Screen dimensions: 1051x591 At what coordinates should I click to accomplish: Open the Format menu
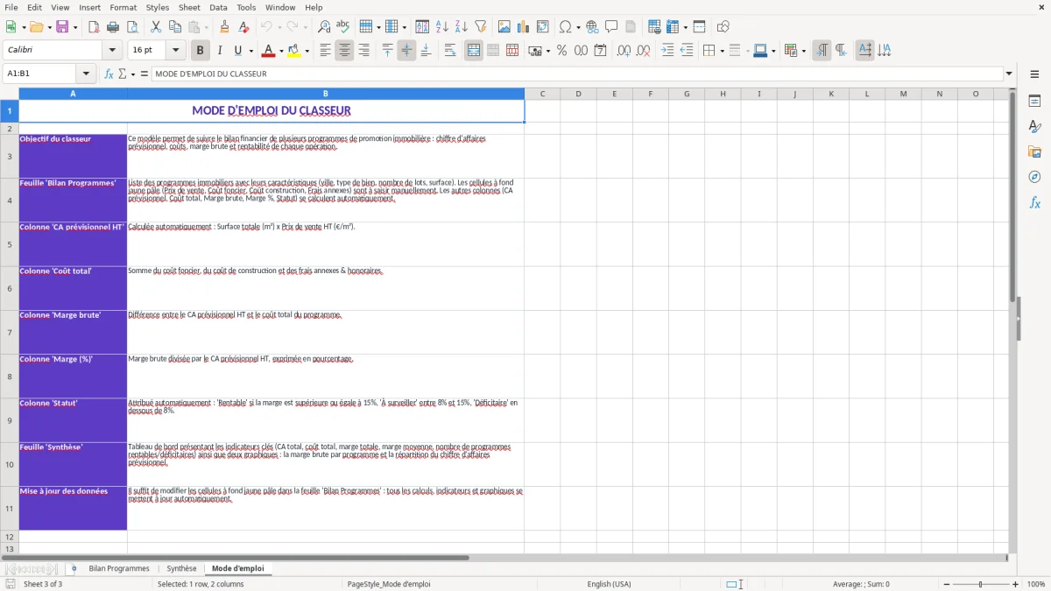pyautogui.click(x=123, y=7)
